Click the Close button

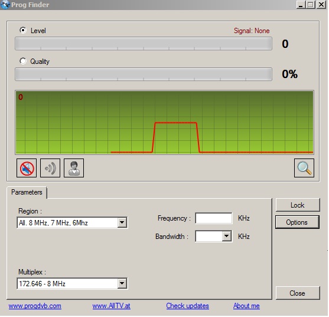pyautogui.click(x=298, y=294)
